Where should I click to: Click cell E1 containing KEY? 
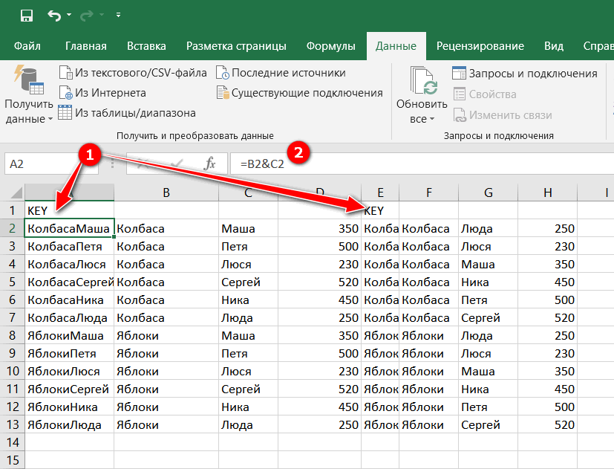pos(380,210)
